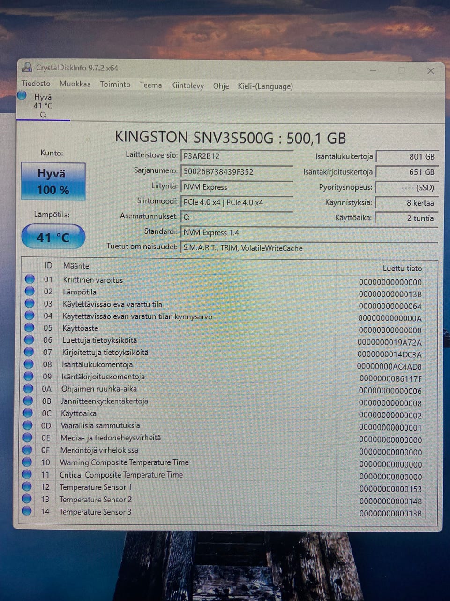Click the Pyöritysnopeus value ---- (SSD)

pos(407,188)
